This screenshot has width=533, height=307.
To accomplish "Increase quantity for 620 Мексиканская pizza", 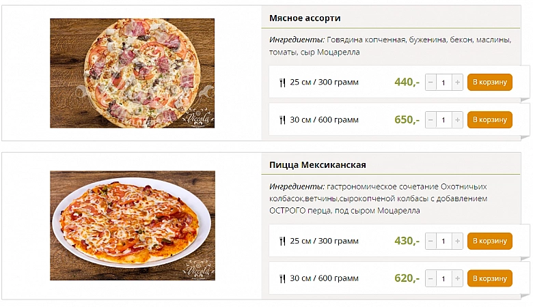I will point(457,278).
